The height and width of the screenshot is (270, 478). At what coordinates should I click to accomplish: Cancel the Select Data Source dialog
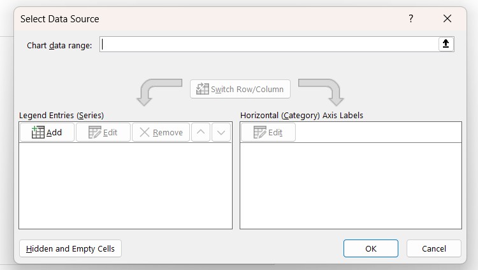coord(434,248)
